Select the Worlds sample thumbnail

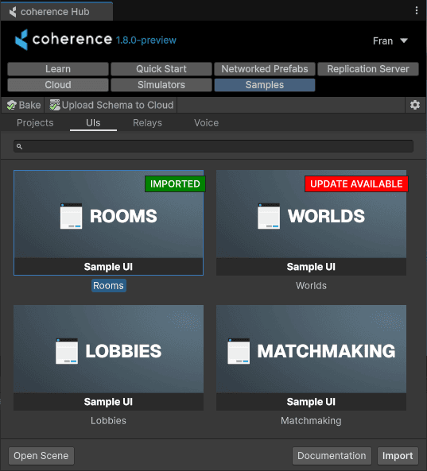[x=311, y=222]
